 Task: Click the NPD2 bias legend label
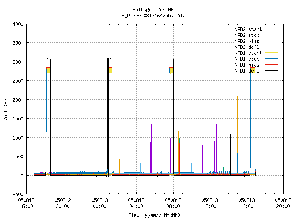coord(247,41)
